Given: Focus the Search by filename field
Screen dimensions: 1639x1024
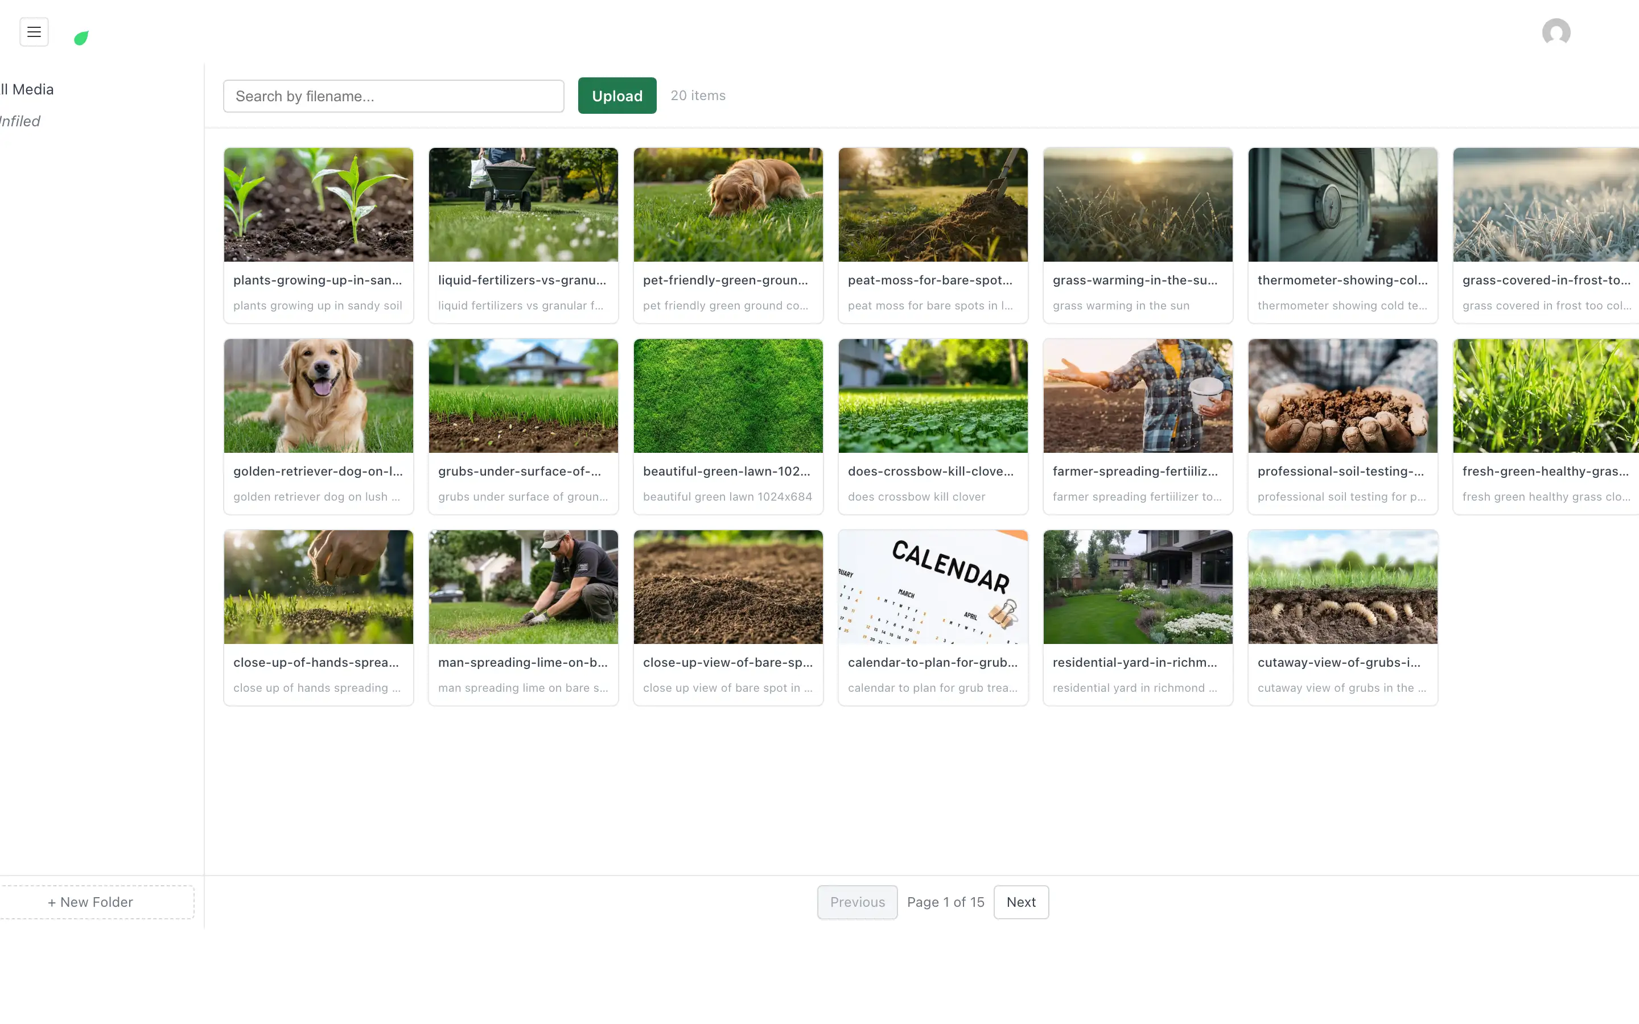Looking at the screenshot, I should click(393, 96).
